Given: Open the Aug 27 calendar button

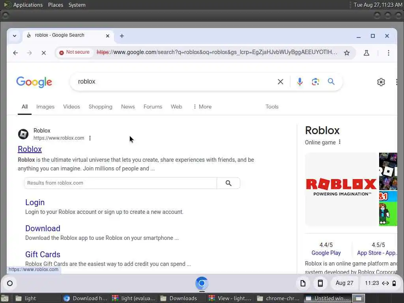Looking at the screenshot, I should coord(344,283).
